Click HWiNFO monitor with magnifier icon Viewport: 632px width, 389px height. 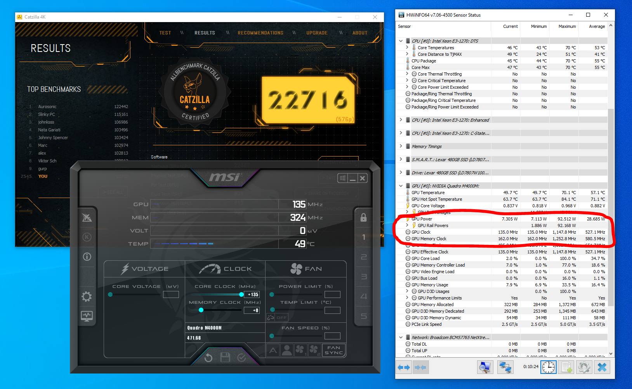coord(485,367)
